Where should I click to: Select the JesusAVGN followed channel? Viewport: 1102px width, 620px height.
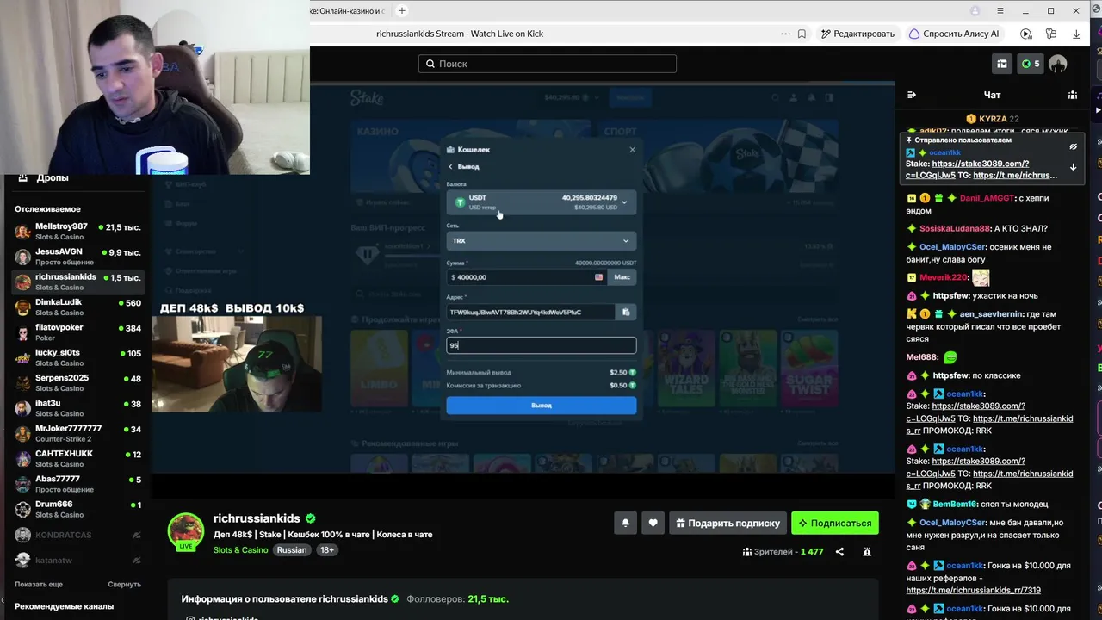click(77, 257)
